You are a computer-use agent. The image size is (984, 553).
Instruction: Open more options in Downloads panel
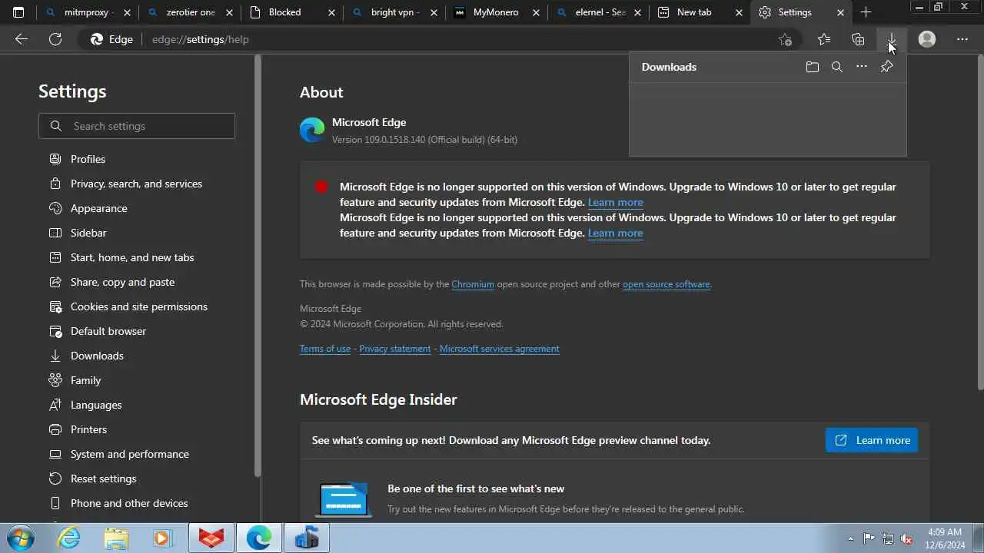pyautogui.click(x=862, y=67)
